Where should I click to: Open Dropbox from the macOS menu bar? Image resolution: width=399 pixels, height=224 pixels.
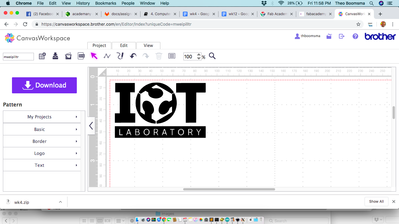(x=264, y=3)
